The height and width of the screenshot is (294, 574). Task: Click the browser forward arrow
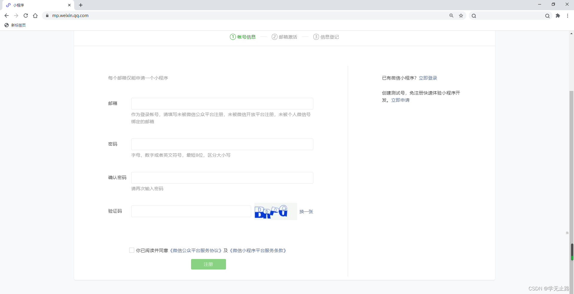(16, 16)
